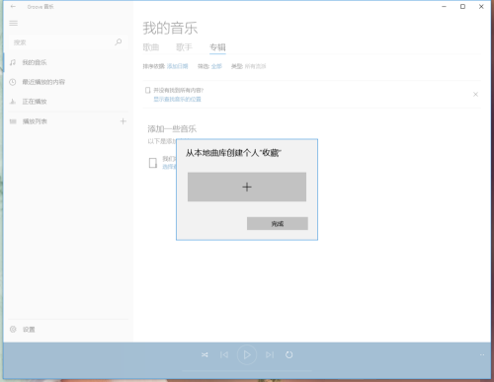Click the now playing bars icon

click(x=13, y=102)
